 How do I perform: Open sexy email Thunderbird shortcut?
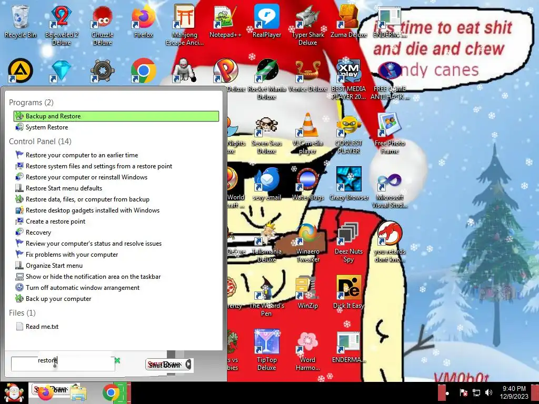[267, 184]
